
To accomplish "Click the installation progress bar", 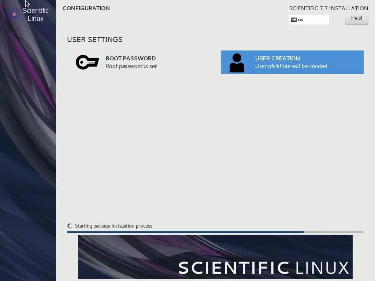I will pyautogui.click(x=215, y=232).
